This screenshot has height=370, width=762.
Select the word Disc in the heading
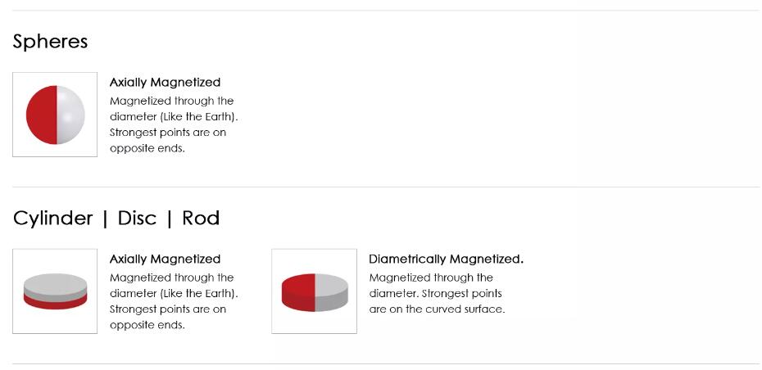(137, 219)
